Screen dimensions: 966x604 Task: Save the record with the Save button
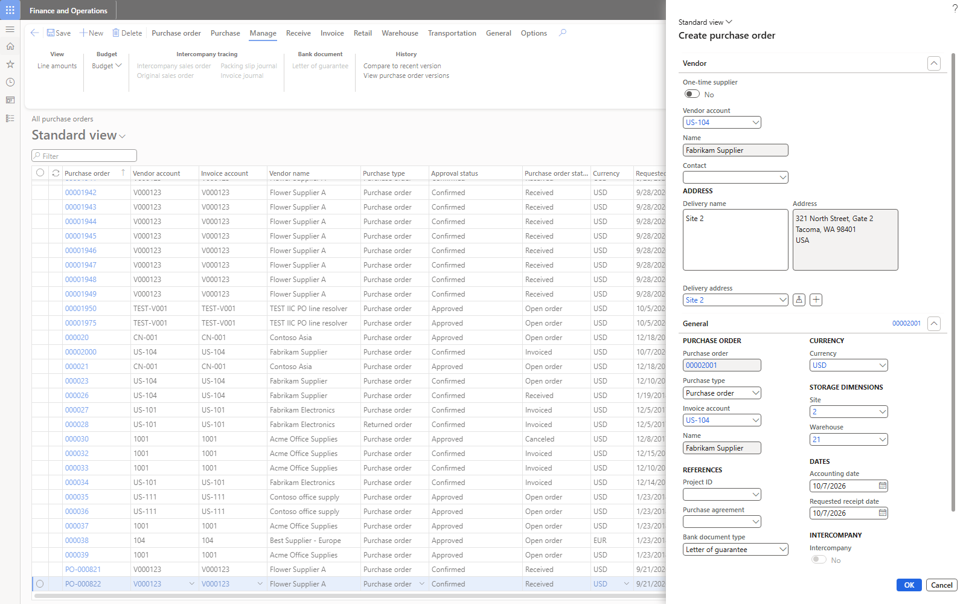click(59, 33)
